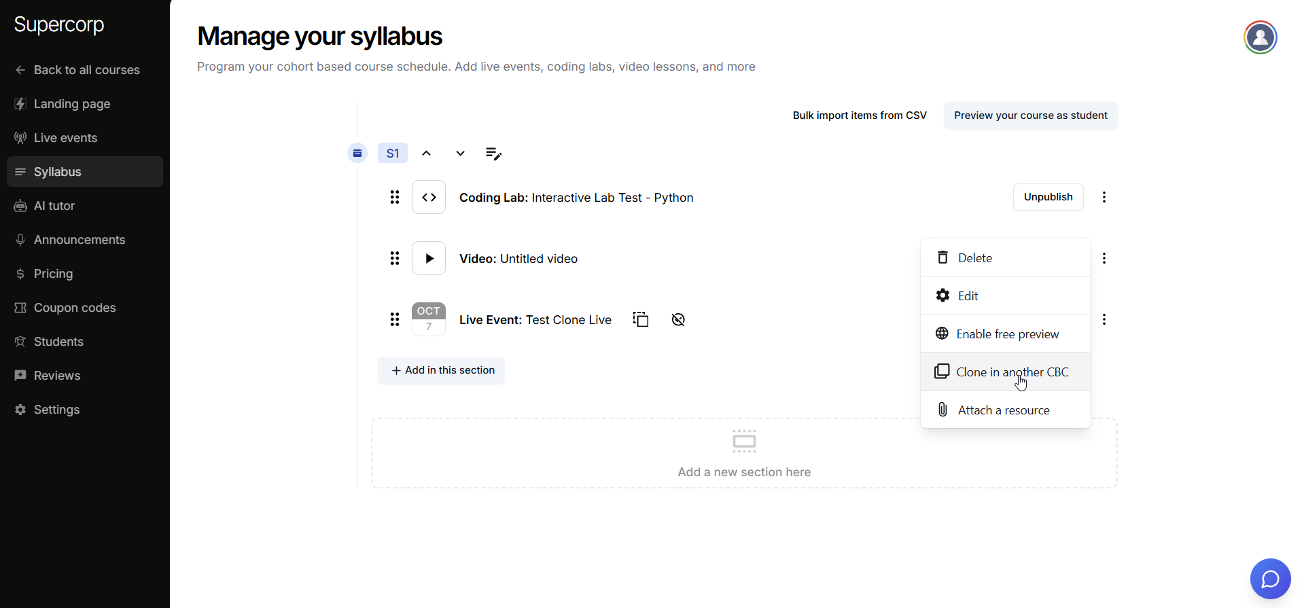Click Preview your course as student
1304x608 pixels.
pyautogui.click(x=1030, y=115)
